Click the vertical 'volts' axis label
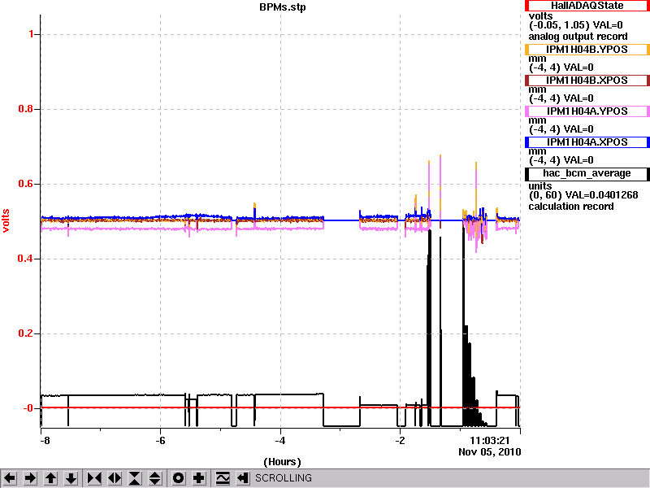Screen dimensions: 650x488 click(x=6, y=220)
